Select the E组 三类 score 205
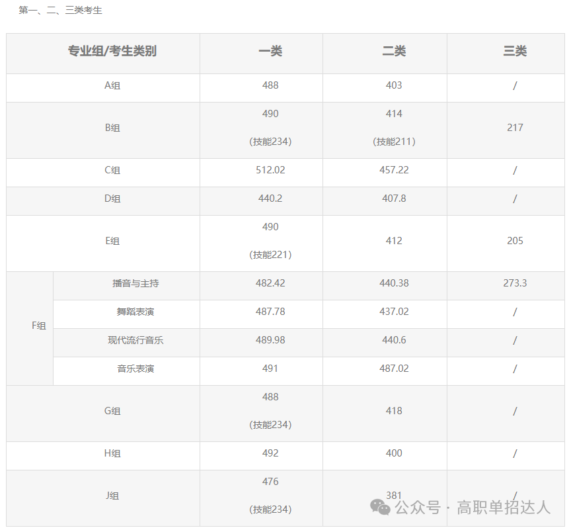 (515, 242)
